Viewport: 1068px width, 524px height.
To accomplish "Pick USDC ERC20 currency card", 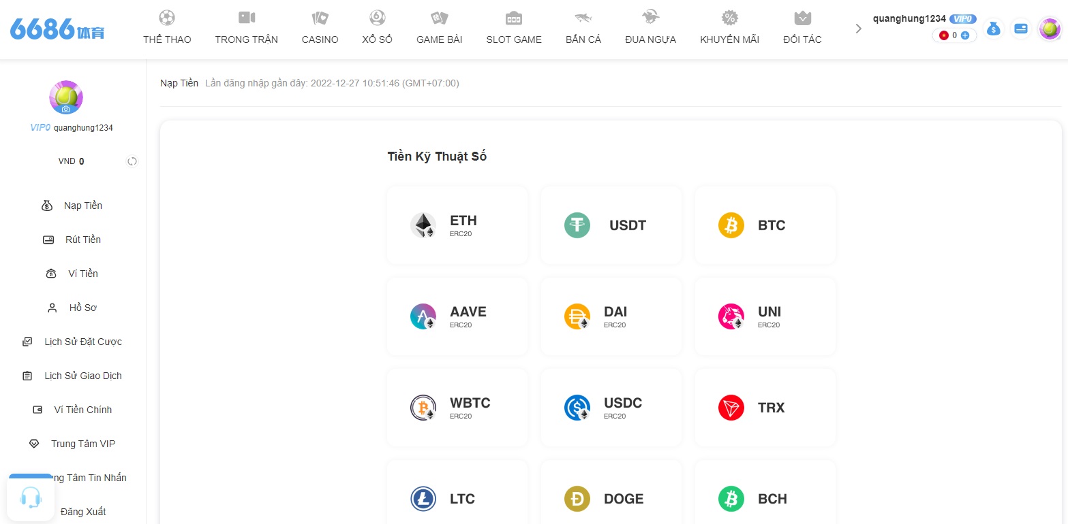I will point(611,408).
